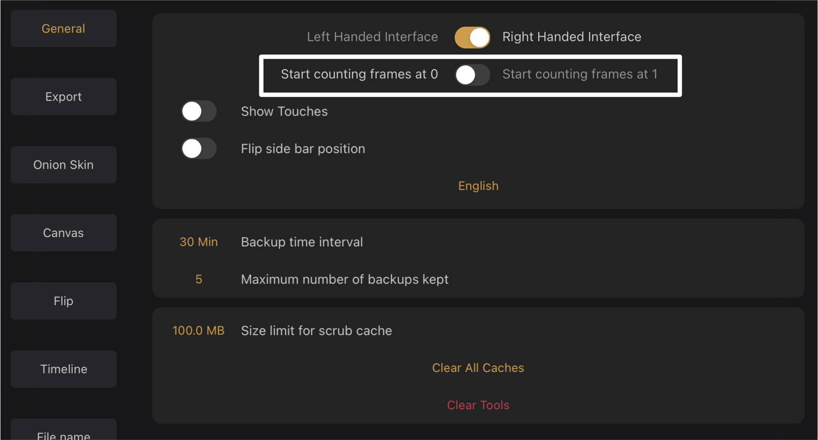Click the Right Handed Interface label
This screenshot has width=818, height=440.
click(571, 37)
